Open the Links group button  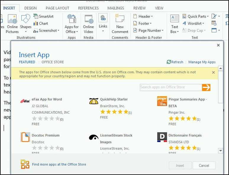pos(103,23)
